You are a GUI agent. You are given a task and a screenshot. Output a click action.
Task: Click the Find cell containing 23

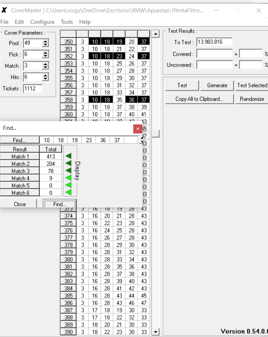pyautogui.click(x=89, y=140)
